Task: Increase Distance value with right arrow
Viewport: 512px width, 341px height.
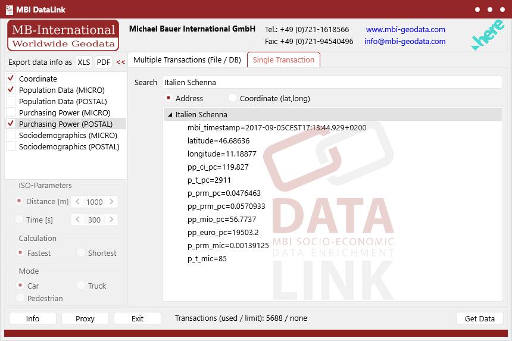Action: pyautogui.click(x=111, y=202)
